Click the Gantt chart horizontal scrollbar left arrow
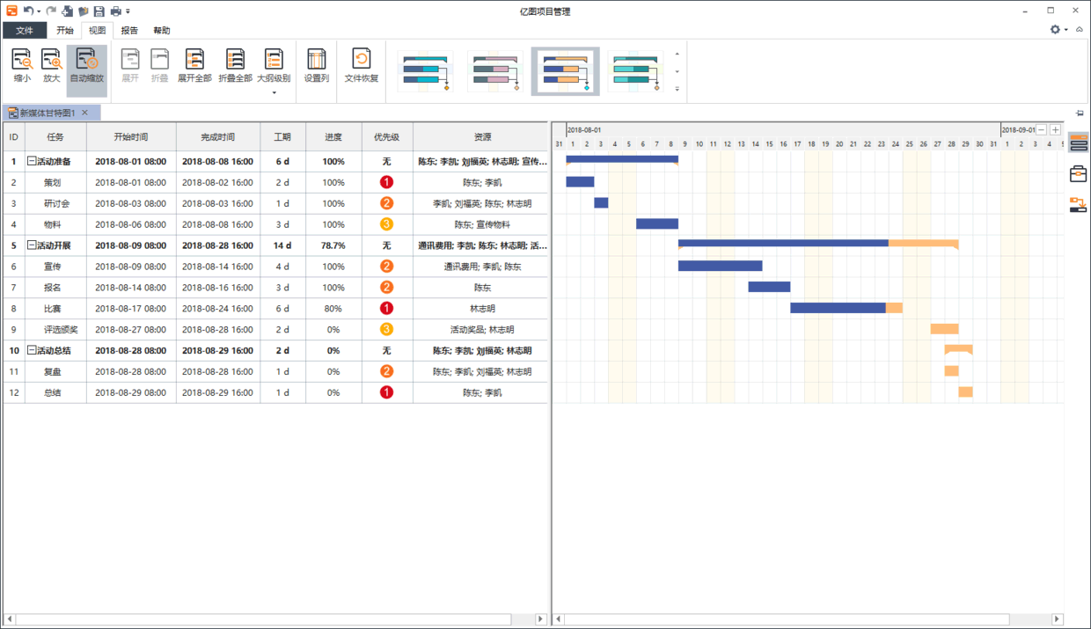 point(558,619)
